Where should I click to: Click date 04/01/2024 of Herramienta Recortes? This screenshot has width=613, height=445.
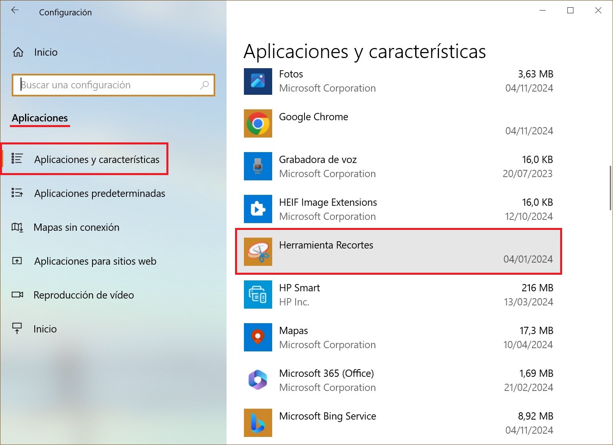[x=528, y=259]
